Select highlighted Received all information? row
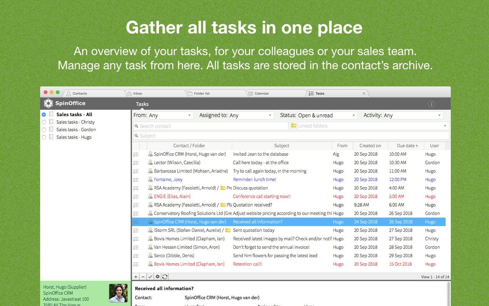The width and height of the screenshot is (489, 306). pyautogui.click(x=288, y=222)
